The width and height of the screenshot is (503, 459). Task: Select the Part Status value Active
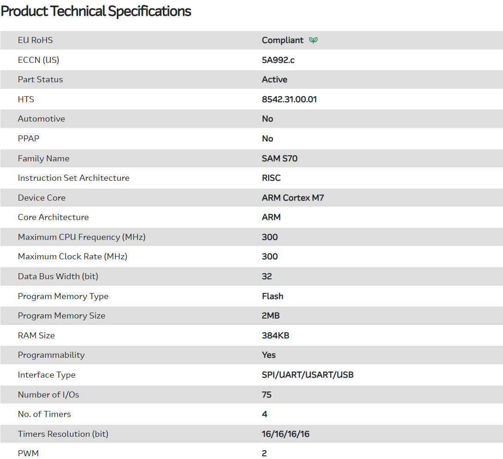pos(274,80)
